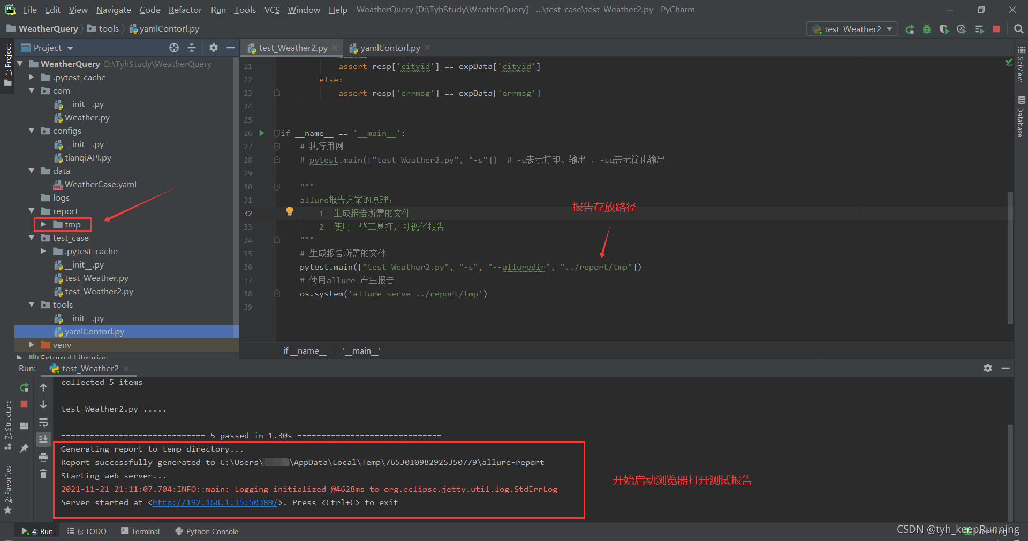Print the Run console output
The width and height of the screenshot is (1028, 541).
(43, 457)
